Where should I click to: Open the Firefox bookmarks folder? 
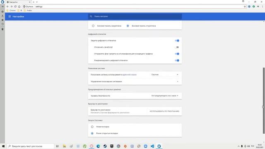point(28,10)
